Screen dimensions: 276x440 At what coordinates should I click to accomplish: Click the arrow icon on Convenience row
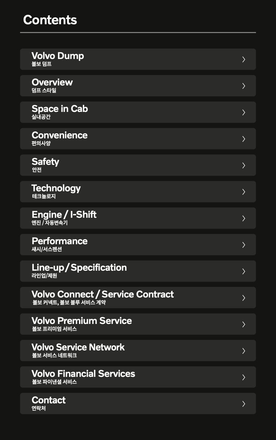[x=243, y=139]
